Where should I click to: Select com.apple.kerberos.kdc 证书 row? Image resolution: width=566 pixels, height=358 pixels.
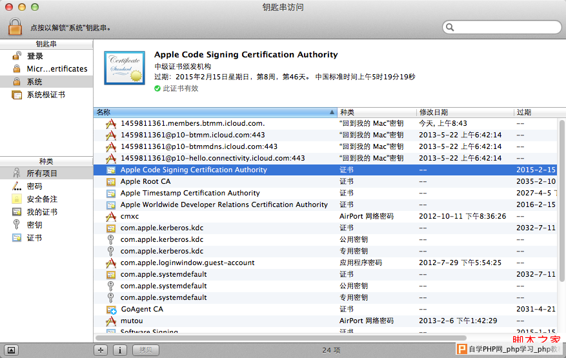[325, 228]
